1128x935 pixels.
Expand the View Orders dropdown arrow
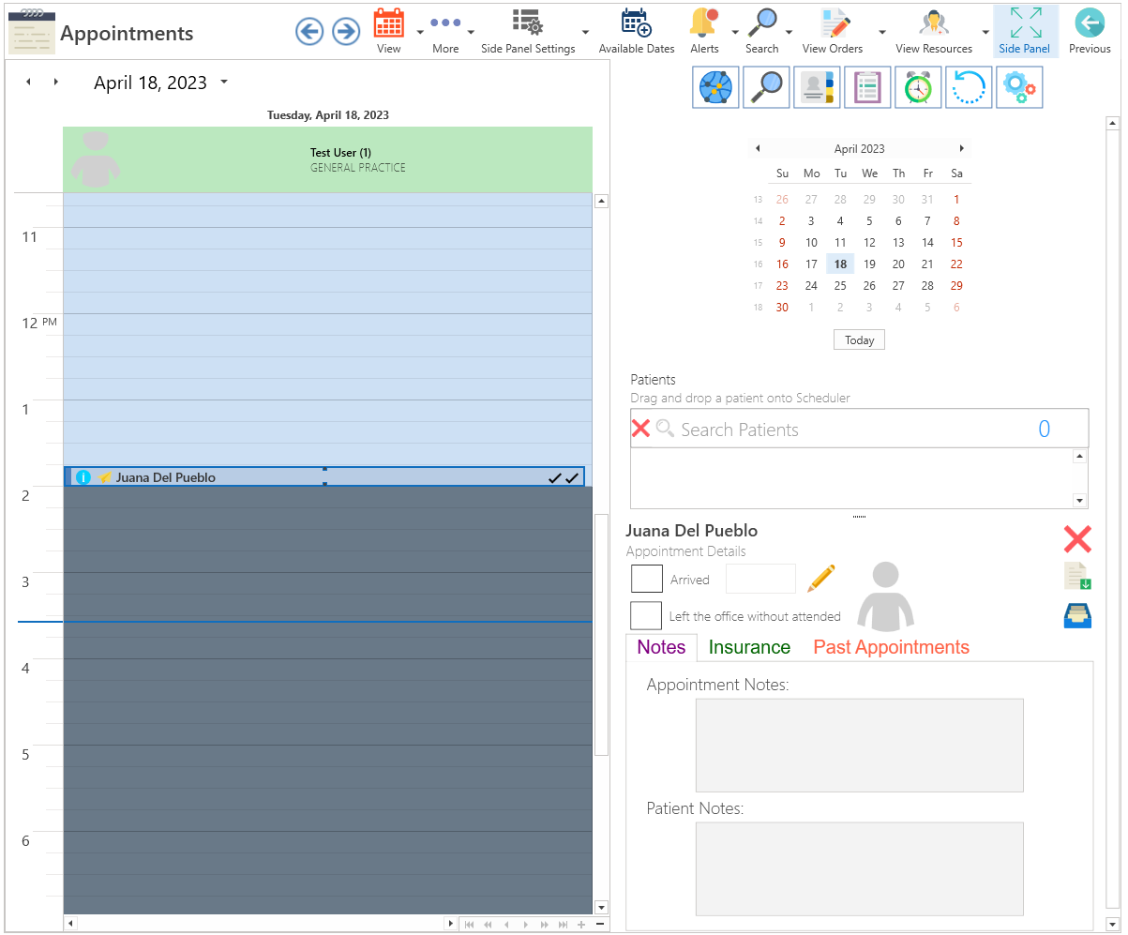point(882,32)
